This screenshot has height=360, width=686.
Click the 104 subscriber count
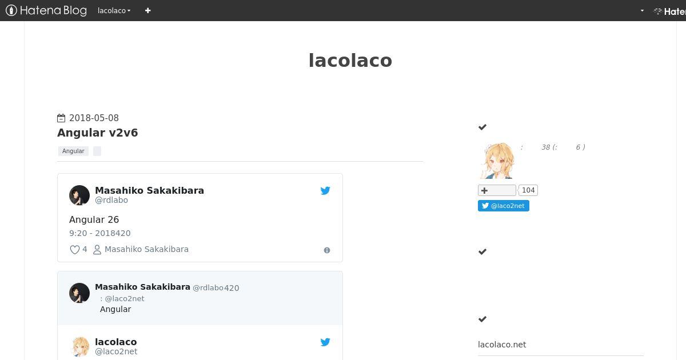click(528, 190)
